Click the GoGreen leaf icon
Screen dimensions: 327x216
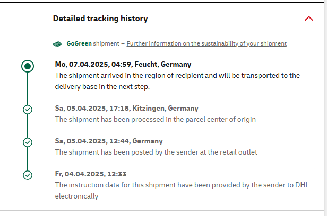tap(58, 43)
